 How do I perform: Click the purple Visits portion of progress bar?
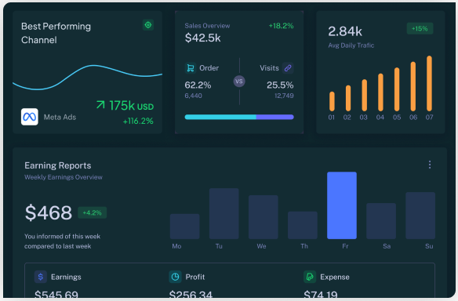tap(275, 117)
